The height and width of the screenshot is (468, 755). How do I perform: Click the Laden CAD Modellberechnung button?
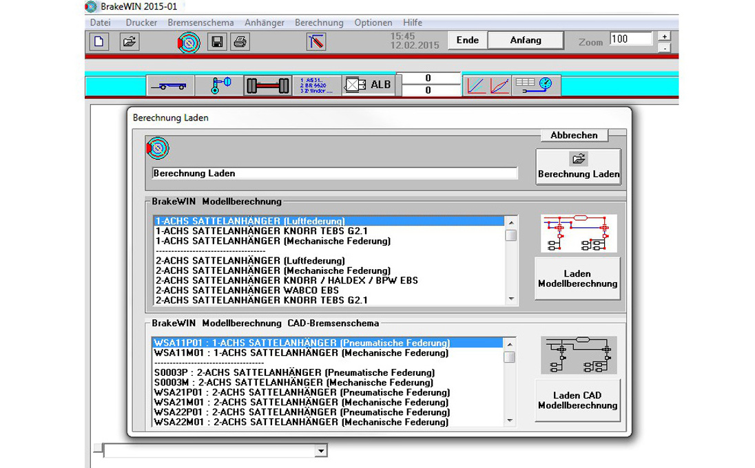click(x=577, y=400)
